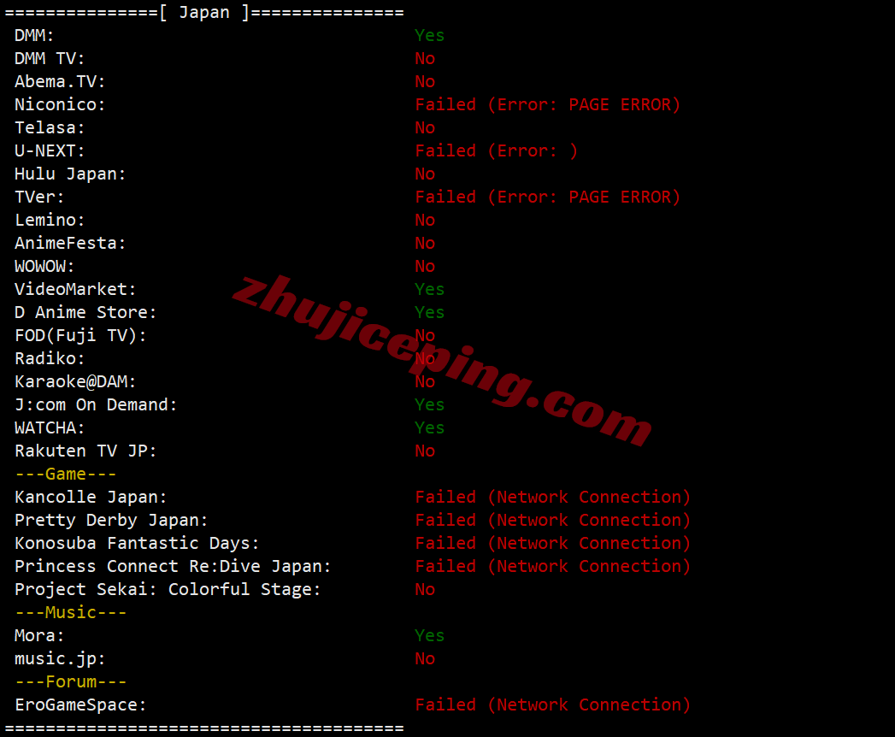Select the J:com On Demand label
Image resolution: width=895 pixels, height=737 pixels.
[96, 404]
